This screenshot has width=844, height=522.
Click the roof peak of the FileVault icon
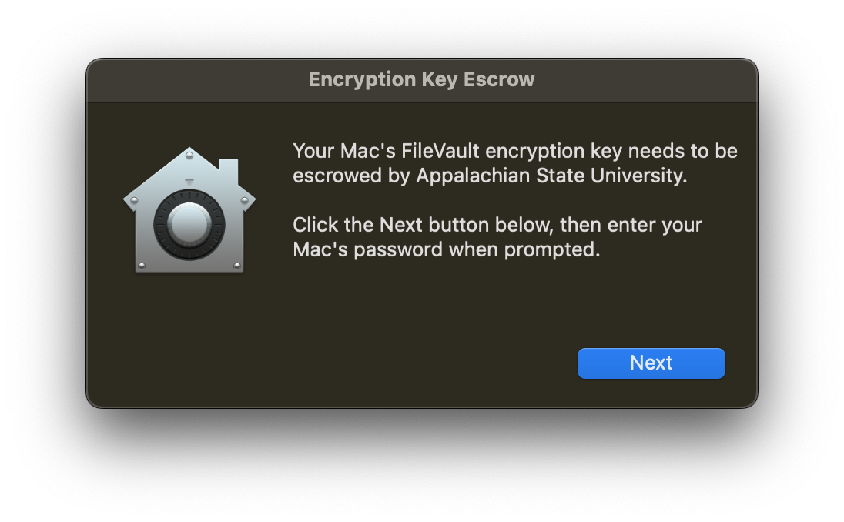click(x=189, y=150)
